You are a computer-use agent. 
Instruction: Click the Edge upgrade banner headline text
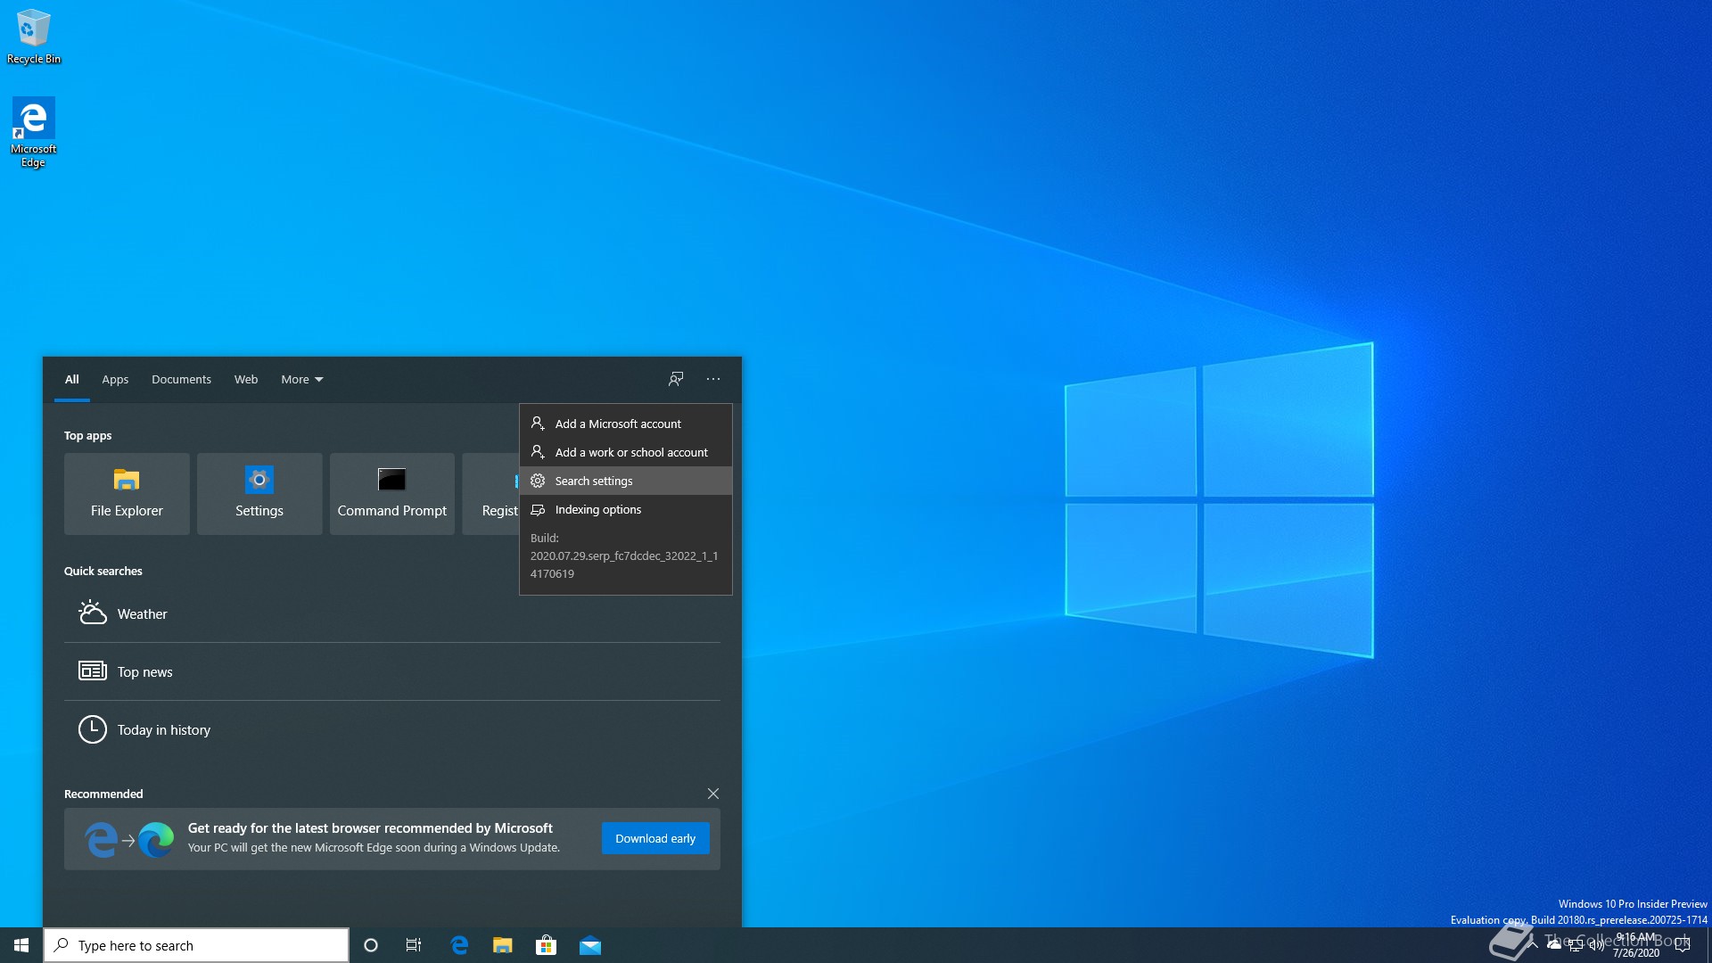point(370,828)
